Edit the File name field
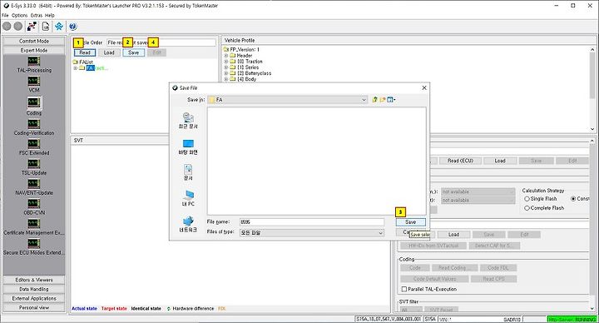The image size is (599, 323). point(312,222)
